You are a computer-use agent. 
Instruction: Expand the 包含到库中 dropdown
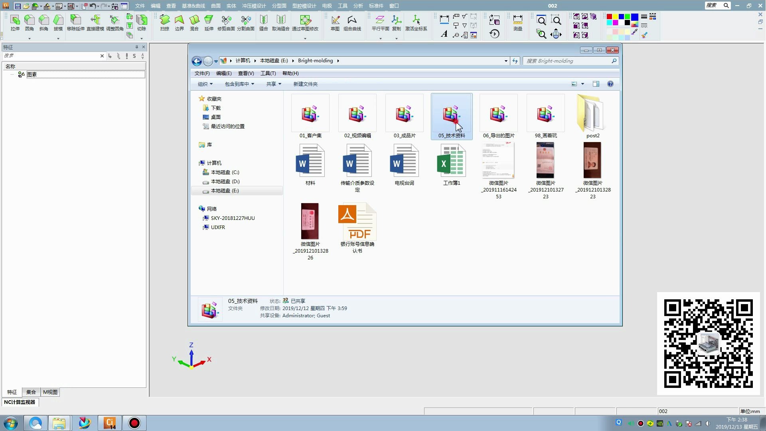coord(239,84)
